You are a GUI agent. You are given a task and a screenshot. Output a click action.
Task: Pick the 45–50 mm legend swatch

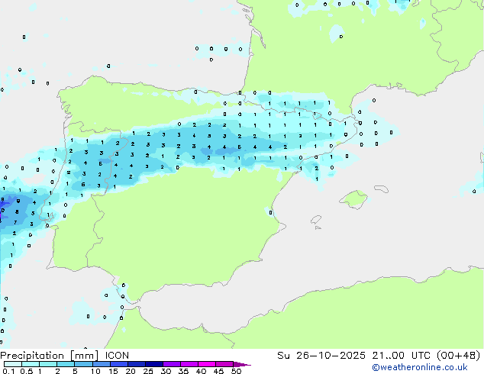[x=224, y=364]
